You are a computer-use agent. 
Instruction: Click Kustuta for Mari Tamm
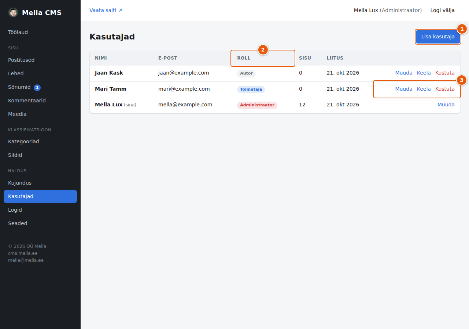pyautogui.click(x=445, y=89)
